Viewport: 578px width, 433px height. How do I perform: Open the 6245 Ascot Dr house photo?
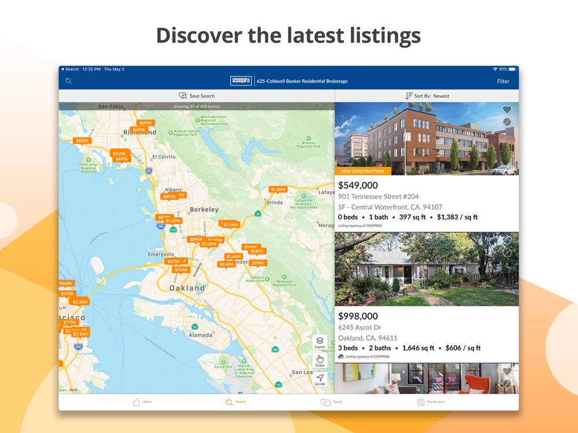click(x=427, y=269)
